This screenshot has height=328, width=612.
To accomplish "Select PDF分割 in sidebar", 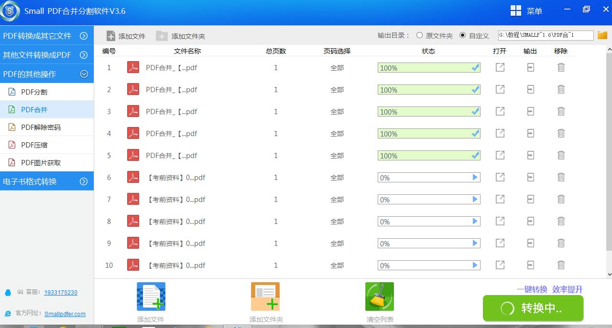I will click(x=47, y=92).
